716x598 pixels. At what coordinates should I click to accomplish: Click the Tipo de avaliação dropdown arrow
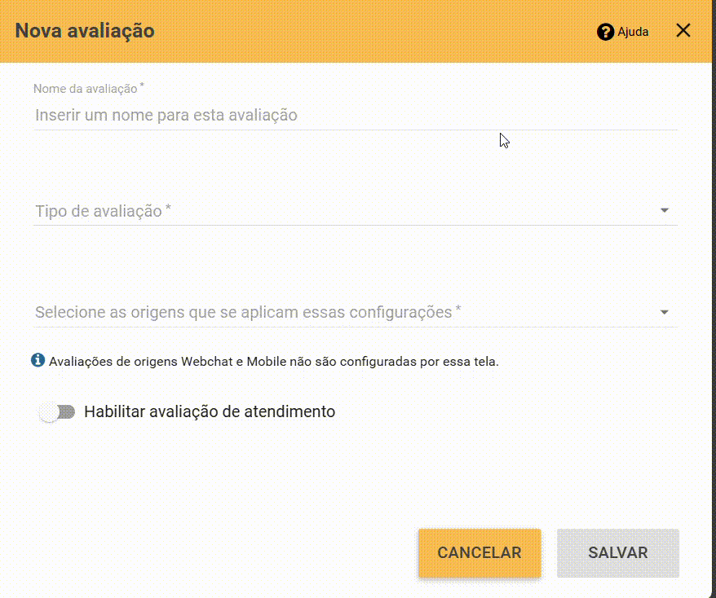(665, 210)
